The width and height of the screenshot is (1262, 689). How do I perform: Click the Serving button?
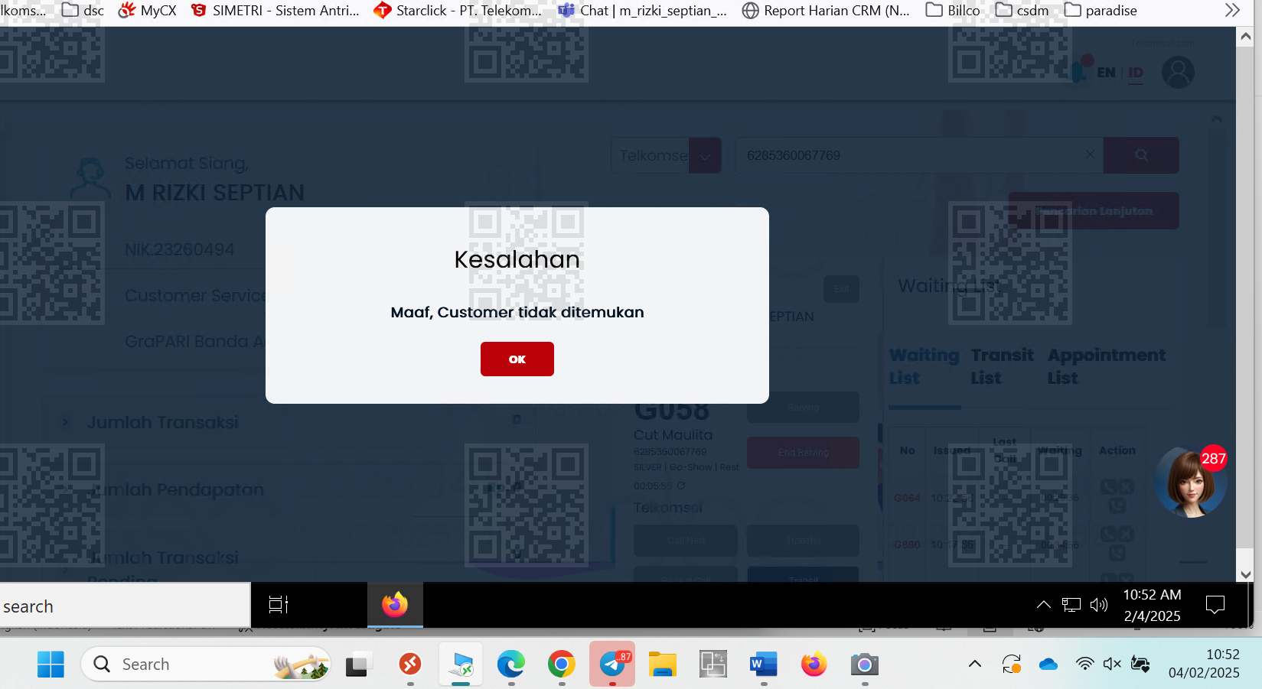point(803,408)
